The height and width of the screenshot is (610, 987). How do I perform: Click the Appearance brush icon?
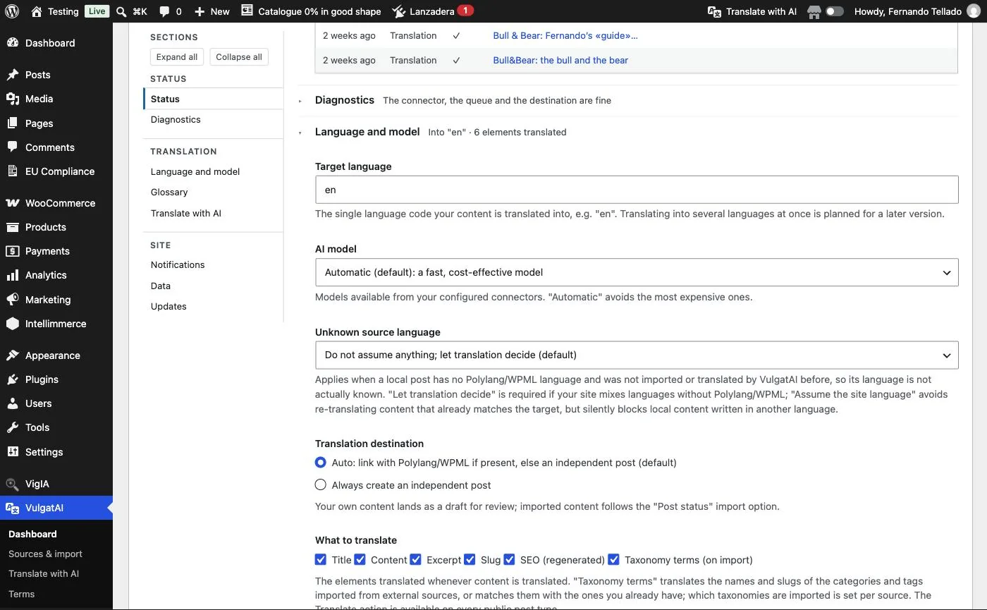[13, 355]
